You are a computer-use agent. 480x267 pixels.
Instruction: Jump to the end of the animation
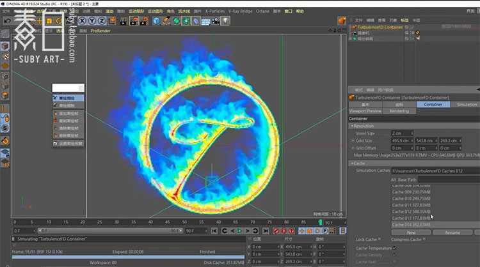266,231
